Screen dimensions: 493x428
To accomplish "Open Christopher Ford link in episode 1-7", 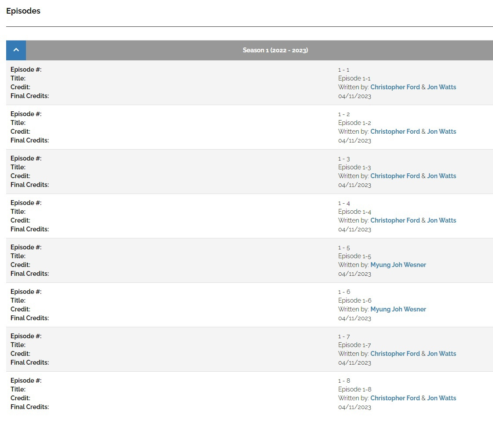I will point(395,354).
